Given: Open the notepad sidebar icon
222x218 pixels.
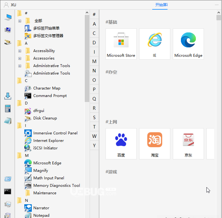Looking at the screenshot, I should pos(8,121).
